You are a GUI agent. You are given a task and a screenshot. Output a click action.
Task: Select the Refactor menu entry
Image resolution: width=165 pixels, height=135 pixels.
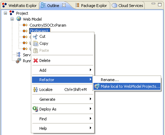click(62, 80)
